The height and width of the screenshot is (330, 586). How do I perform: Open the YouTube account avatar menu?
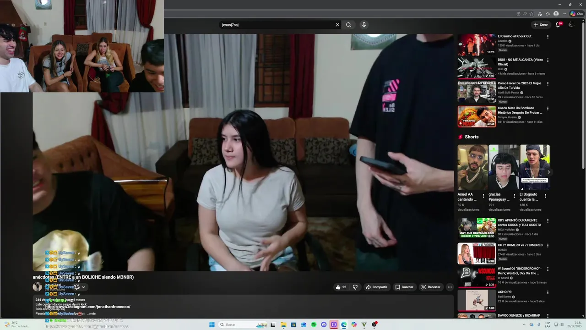(x=571, y=25)
